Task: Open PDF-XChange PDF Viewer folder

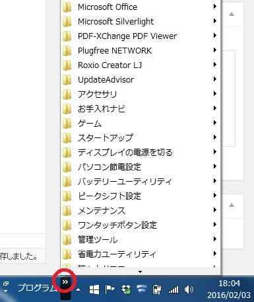Action: [x=140, y=36]
